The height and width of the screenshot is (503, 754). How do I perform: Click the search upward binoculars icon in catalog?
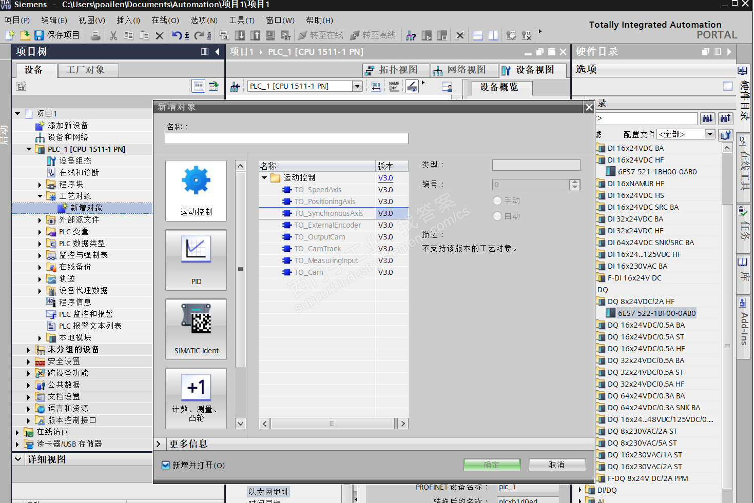726,118
